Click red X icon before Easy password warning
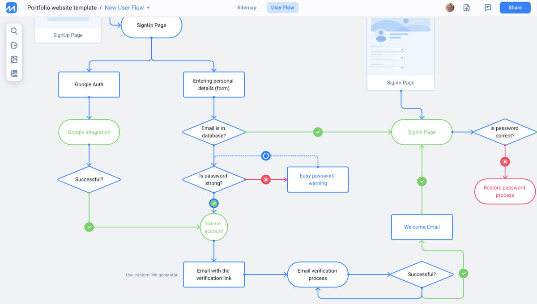The image size is (537, 304). click(x=266, y=180)
